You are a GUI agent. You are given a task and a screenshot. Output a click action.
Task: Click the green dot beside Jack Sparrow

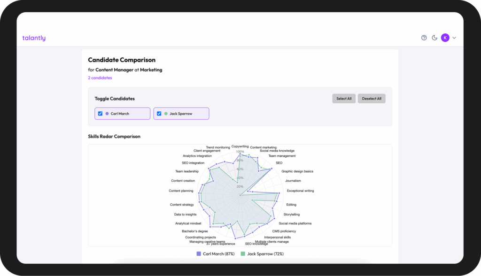click(166, 114)
